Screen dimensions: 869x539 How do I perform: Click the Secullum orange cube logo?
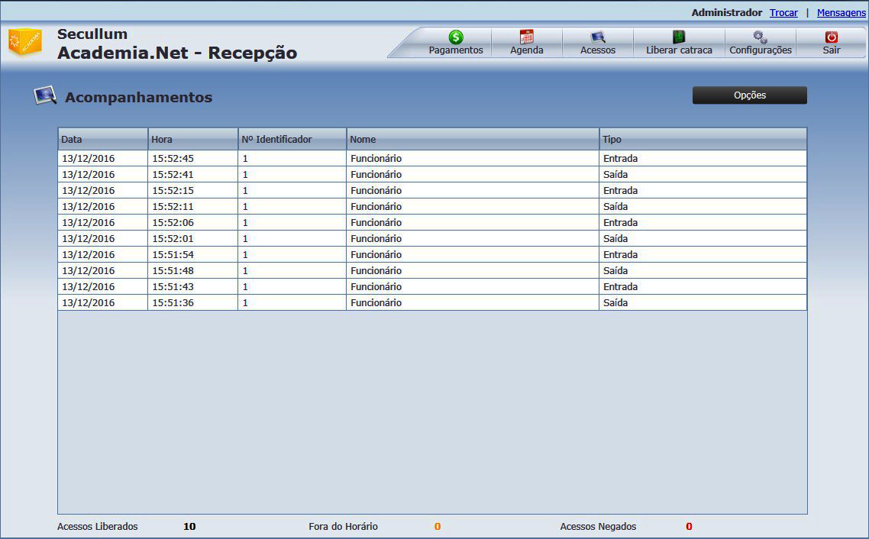pos(25,42)
